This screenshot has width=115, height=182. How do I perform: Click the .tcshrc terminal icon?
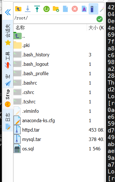(17, 102)
